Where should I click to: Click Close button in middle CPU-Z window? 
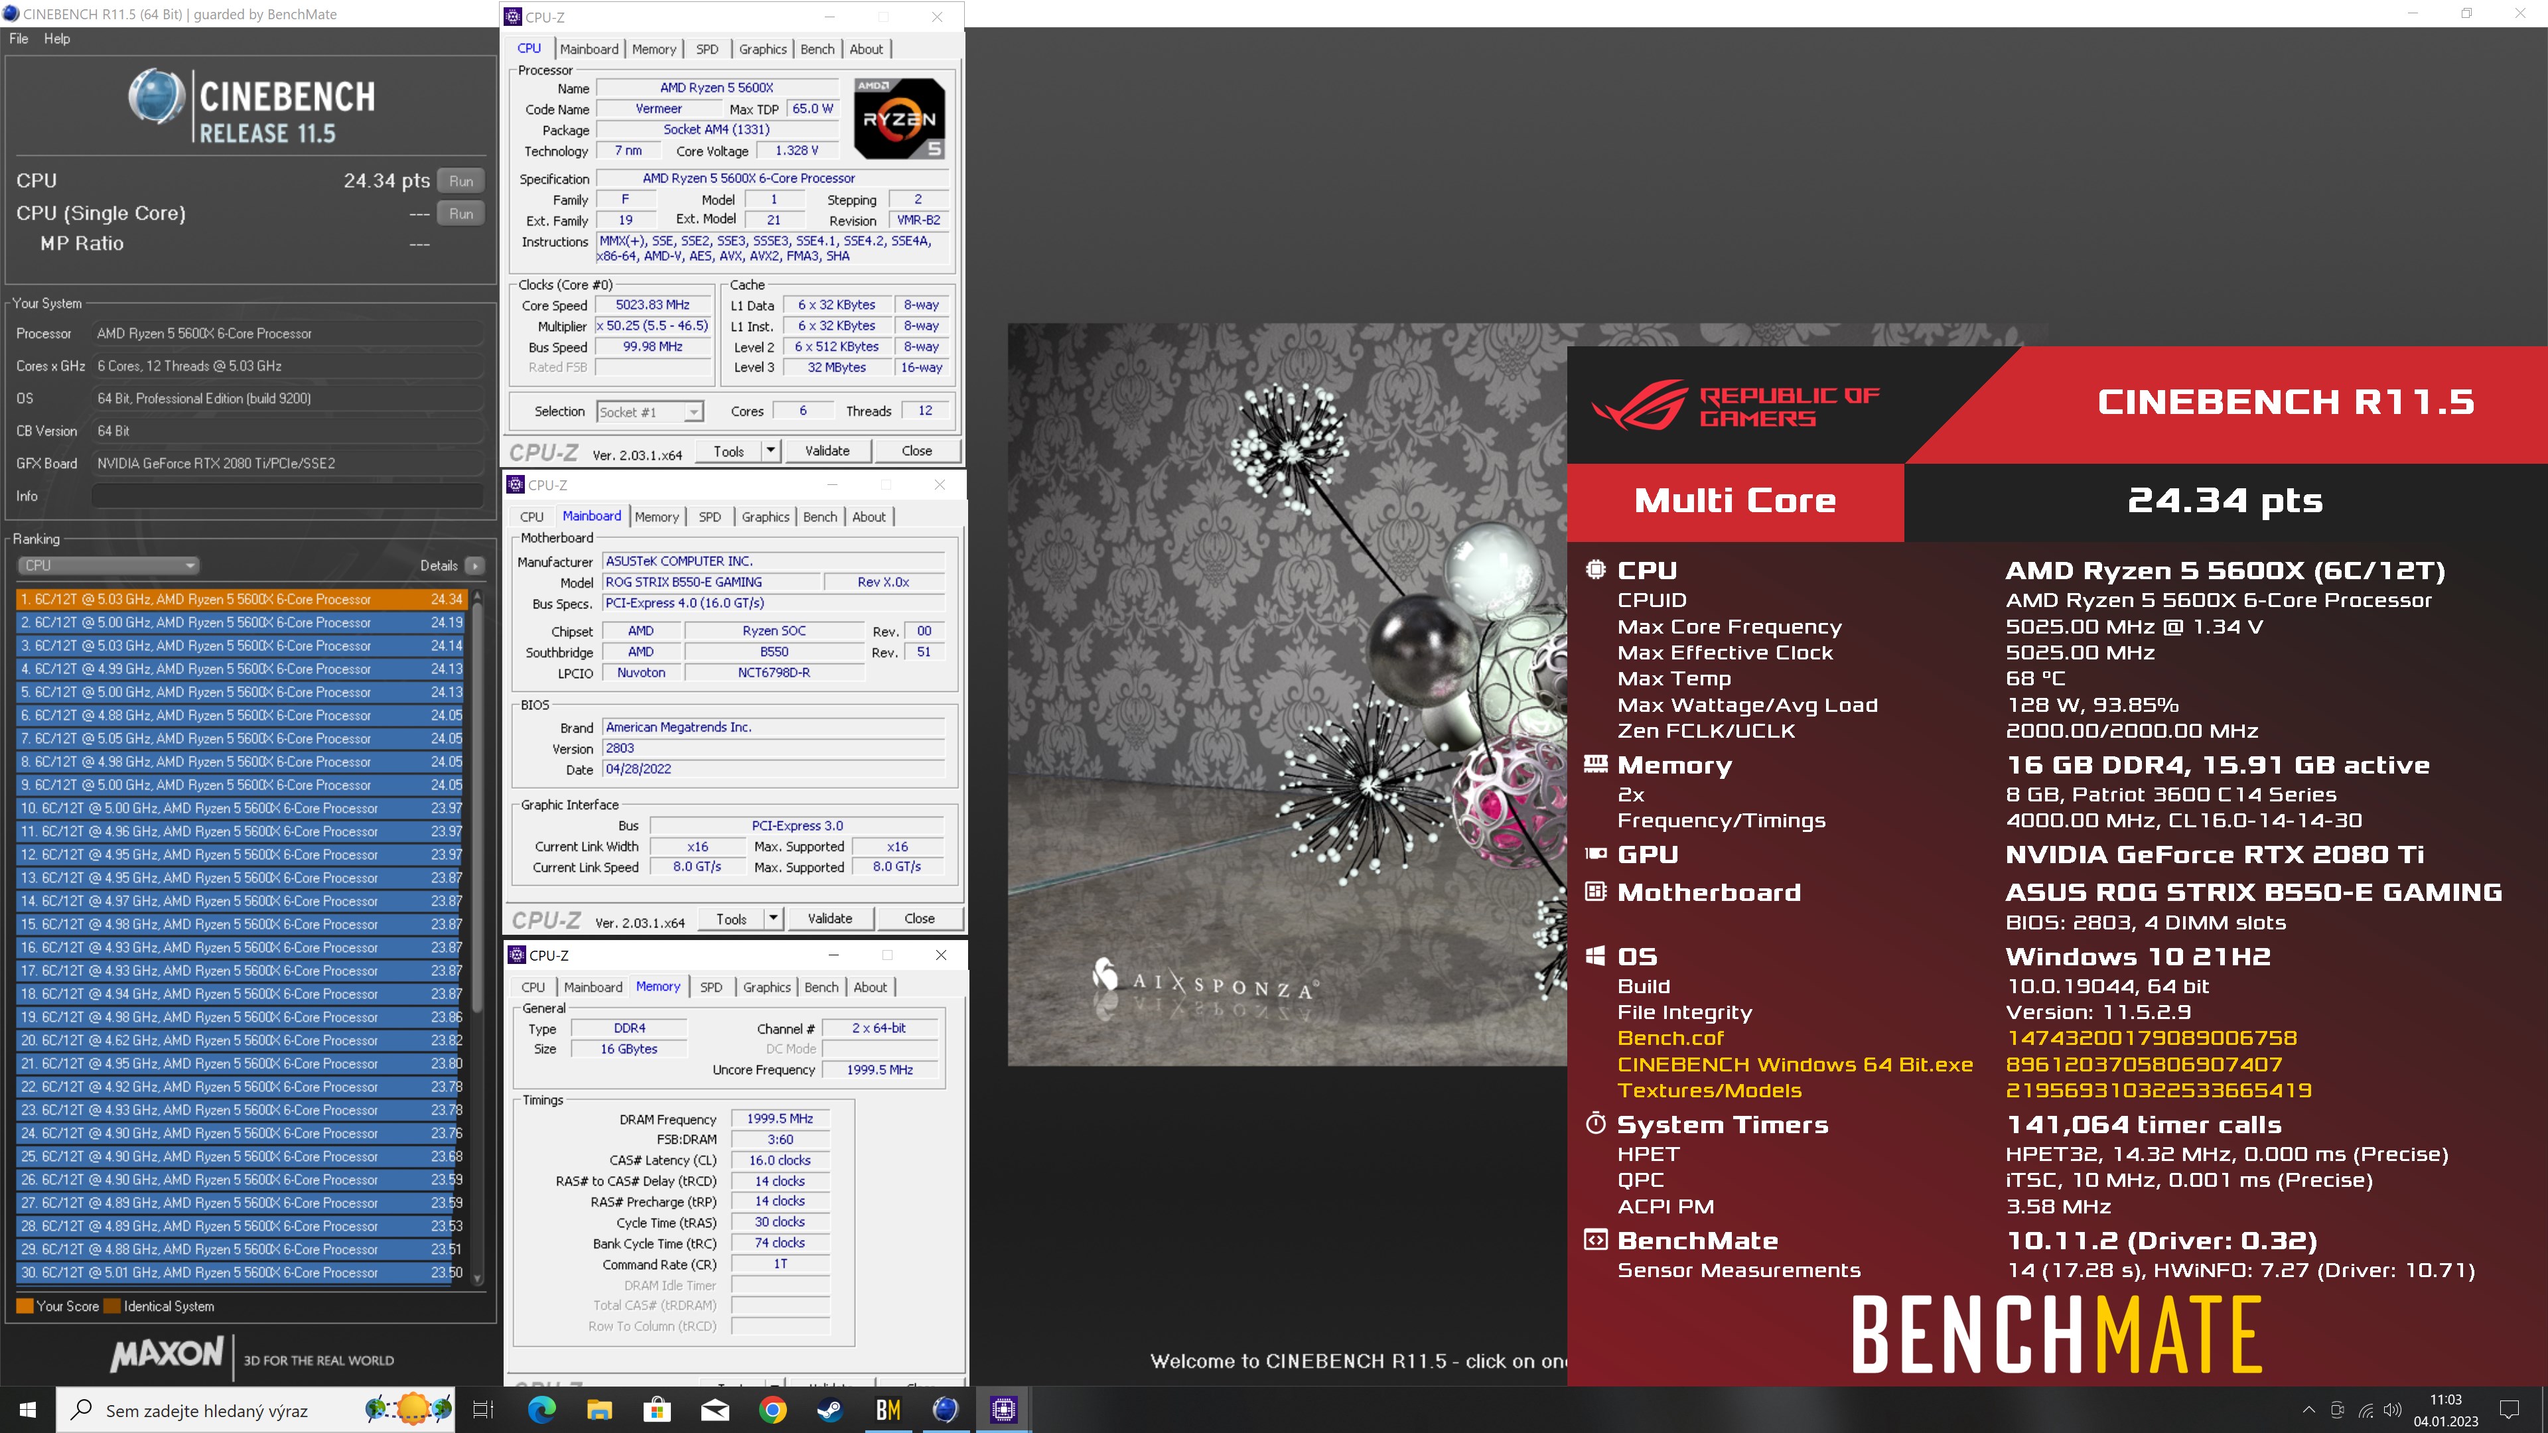[x=920, y=919]
